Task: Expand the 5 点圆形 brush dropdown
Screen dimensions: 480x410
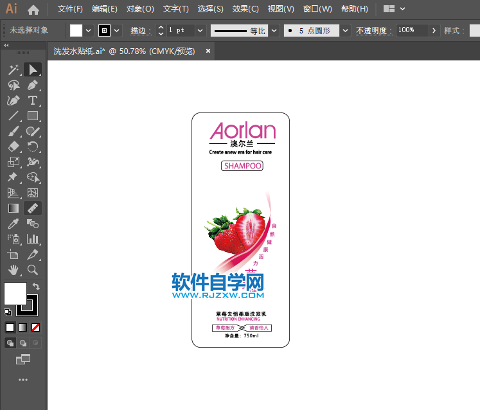Action: coord(346,30)
